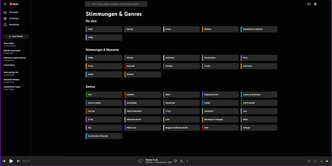Open the Schlafen mood
332x166 pixels.
[182, 66]
